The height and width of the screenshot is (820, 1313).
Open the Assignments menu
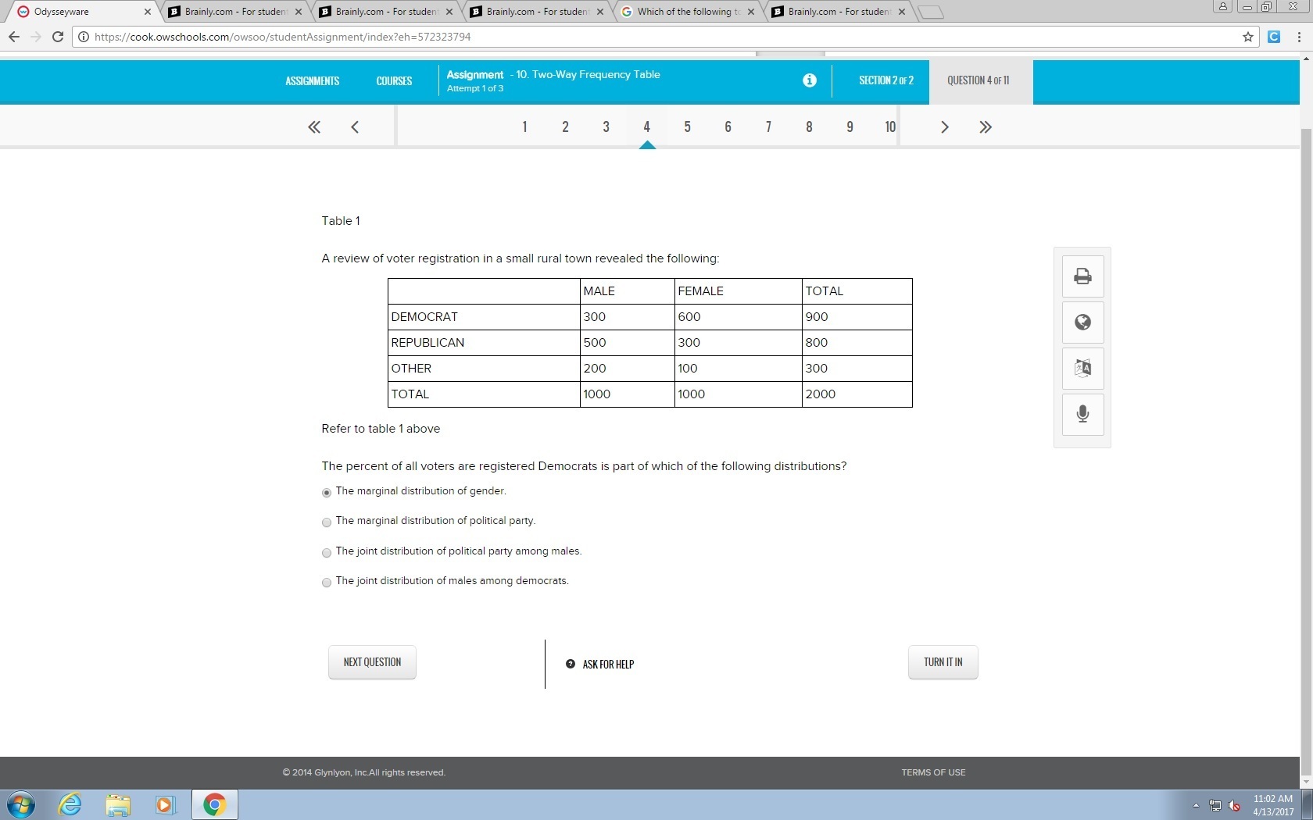pos(312,81)
